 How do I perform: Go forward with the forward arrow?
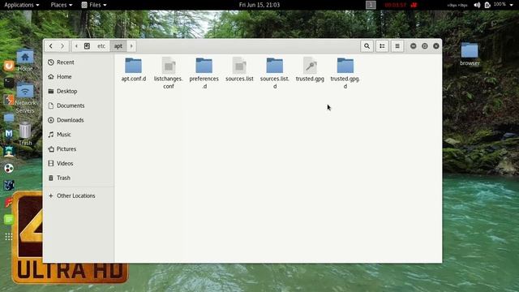(x=62, y=46)
